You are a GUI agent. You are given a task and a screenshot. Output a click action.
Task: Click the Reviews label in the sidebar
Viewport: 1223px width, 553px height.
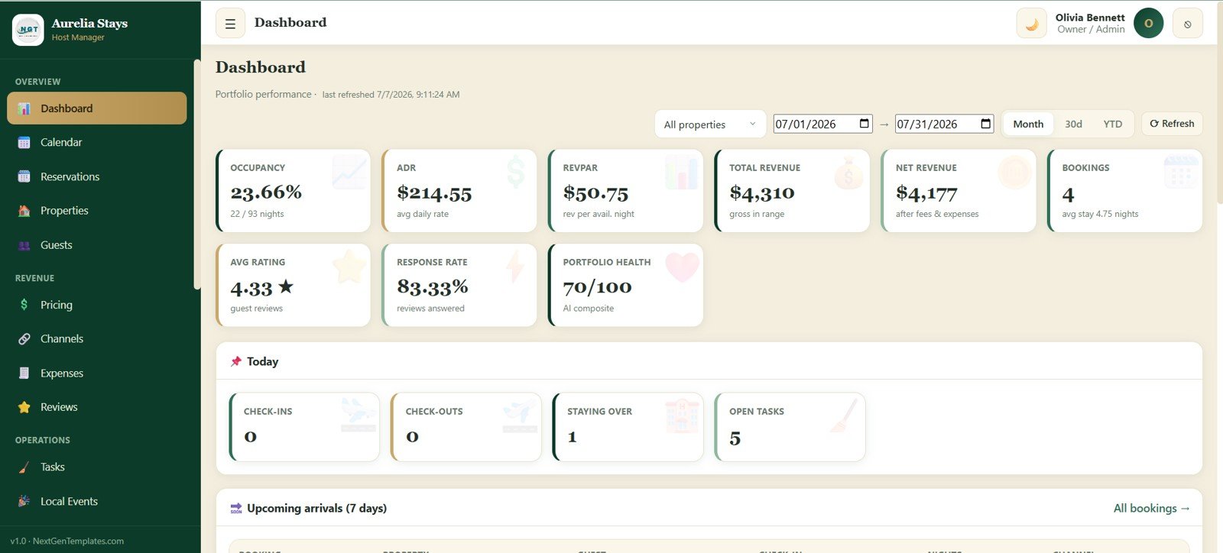point(59,407)
